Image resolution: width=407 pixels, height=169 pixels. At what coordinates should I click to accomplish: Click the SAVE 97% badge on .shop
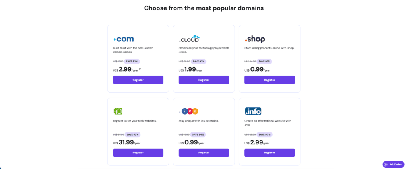coord(264,61)
